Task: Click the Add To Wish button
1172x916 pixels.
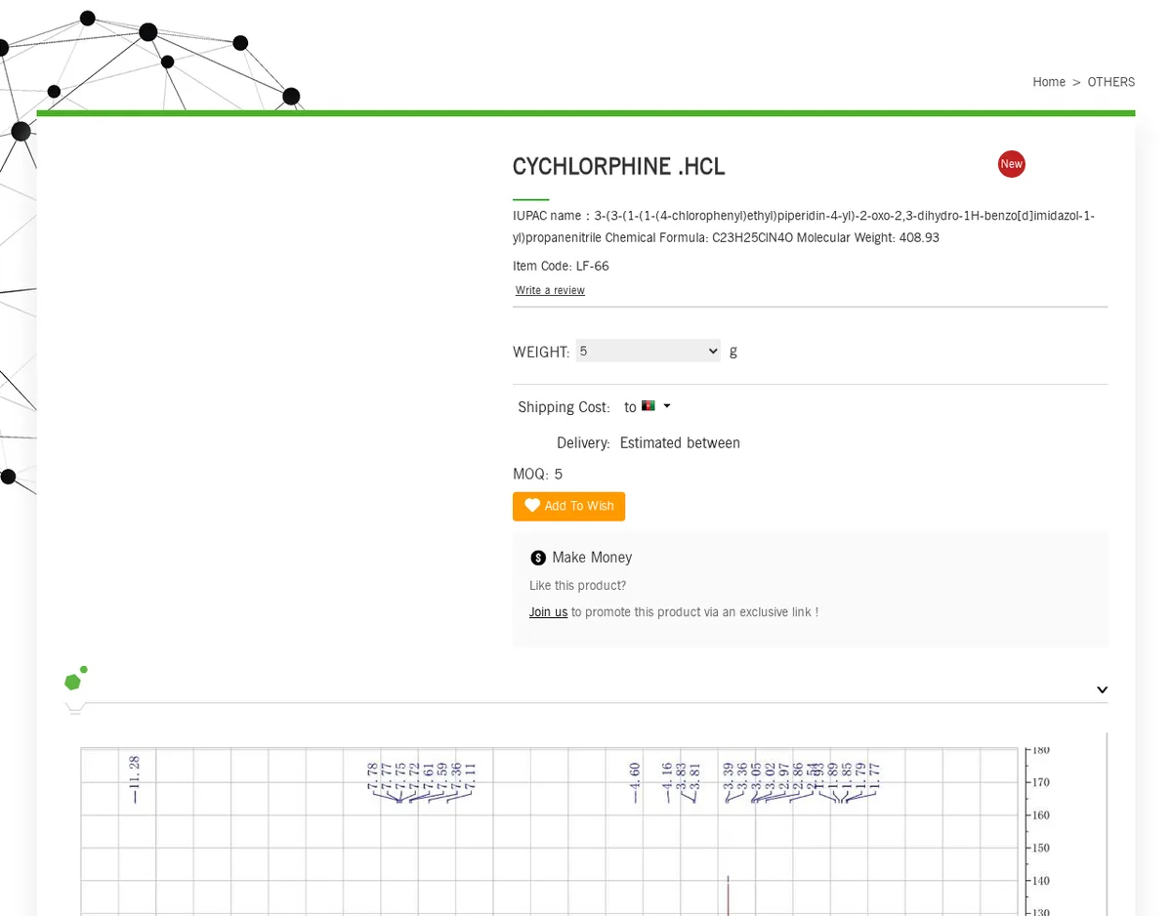Action: tap(568, 506)
